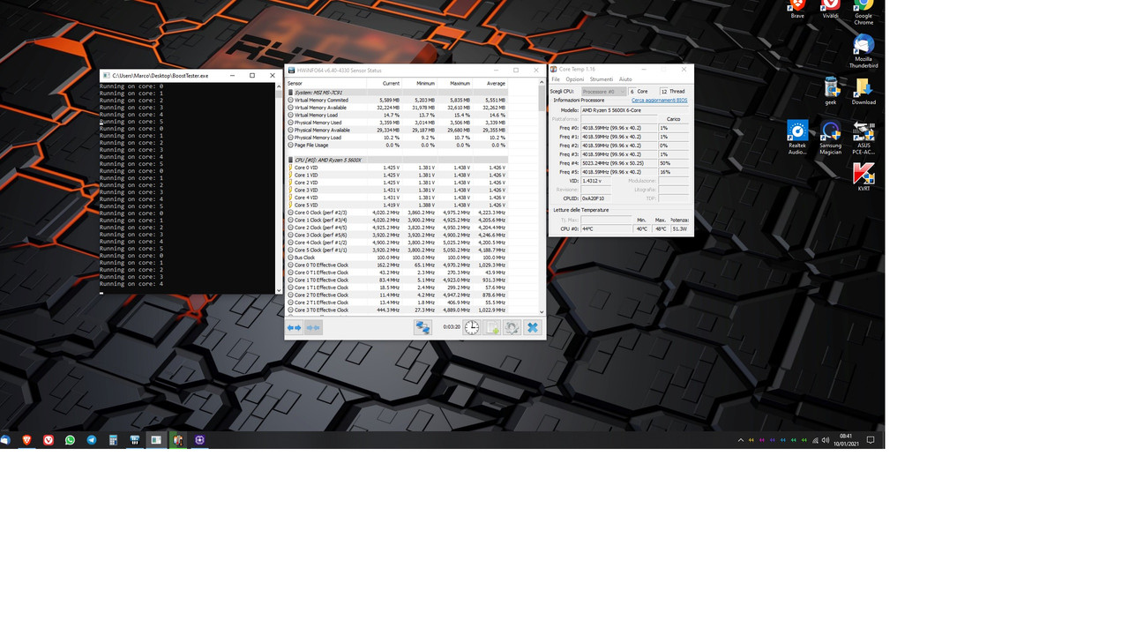The height and width of the screenshot is (635, 1129).
Task: Open Mozilla Thunderbird desktop icon
Action: (863, 45)
